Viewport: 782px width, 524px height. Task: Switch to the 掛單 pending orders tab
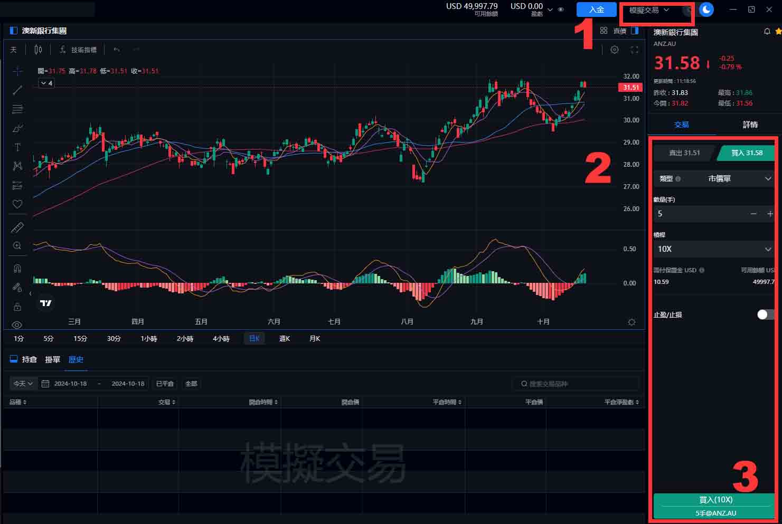click(52, 359)
